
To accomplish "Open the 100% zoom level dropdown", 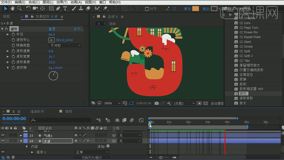I will point(112,103).
